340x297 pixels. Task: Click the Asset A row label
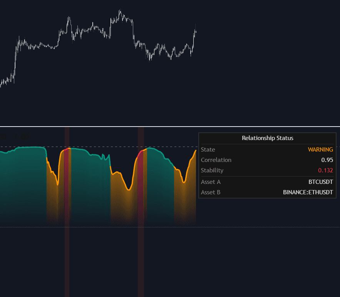[x=211, y=182]
